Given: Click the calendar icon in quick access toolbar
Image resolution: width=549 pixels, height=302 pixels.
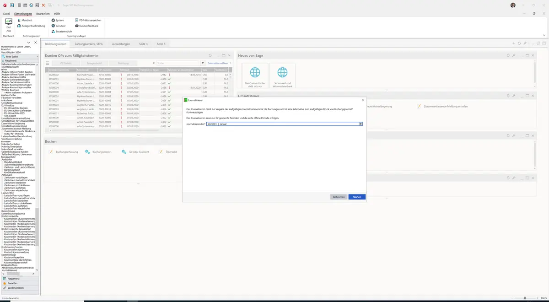Looking at the screenshot, I should click(x=25, y=5).
